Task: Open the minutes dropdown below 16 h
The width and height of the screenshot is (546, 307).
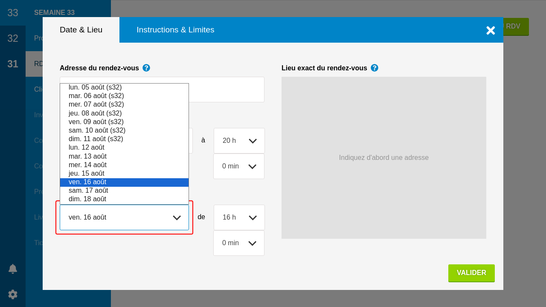Action: pyautogui.click(x=238, y=243)
